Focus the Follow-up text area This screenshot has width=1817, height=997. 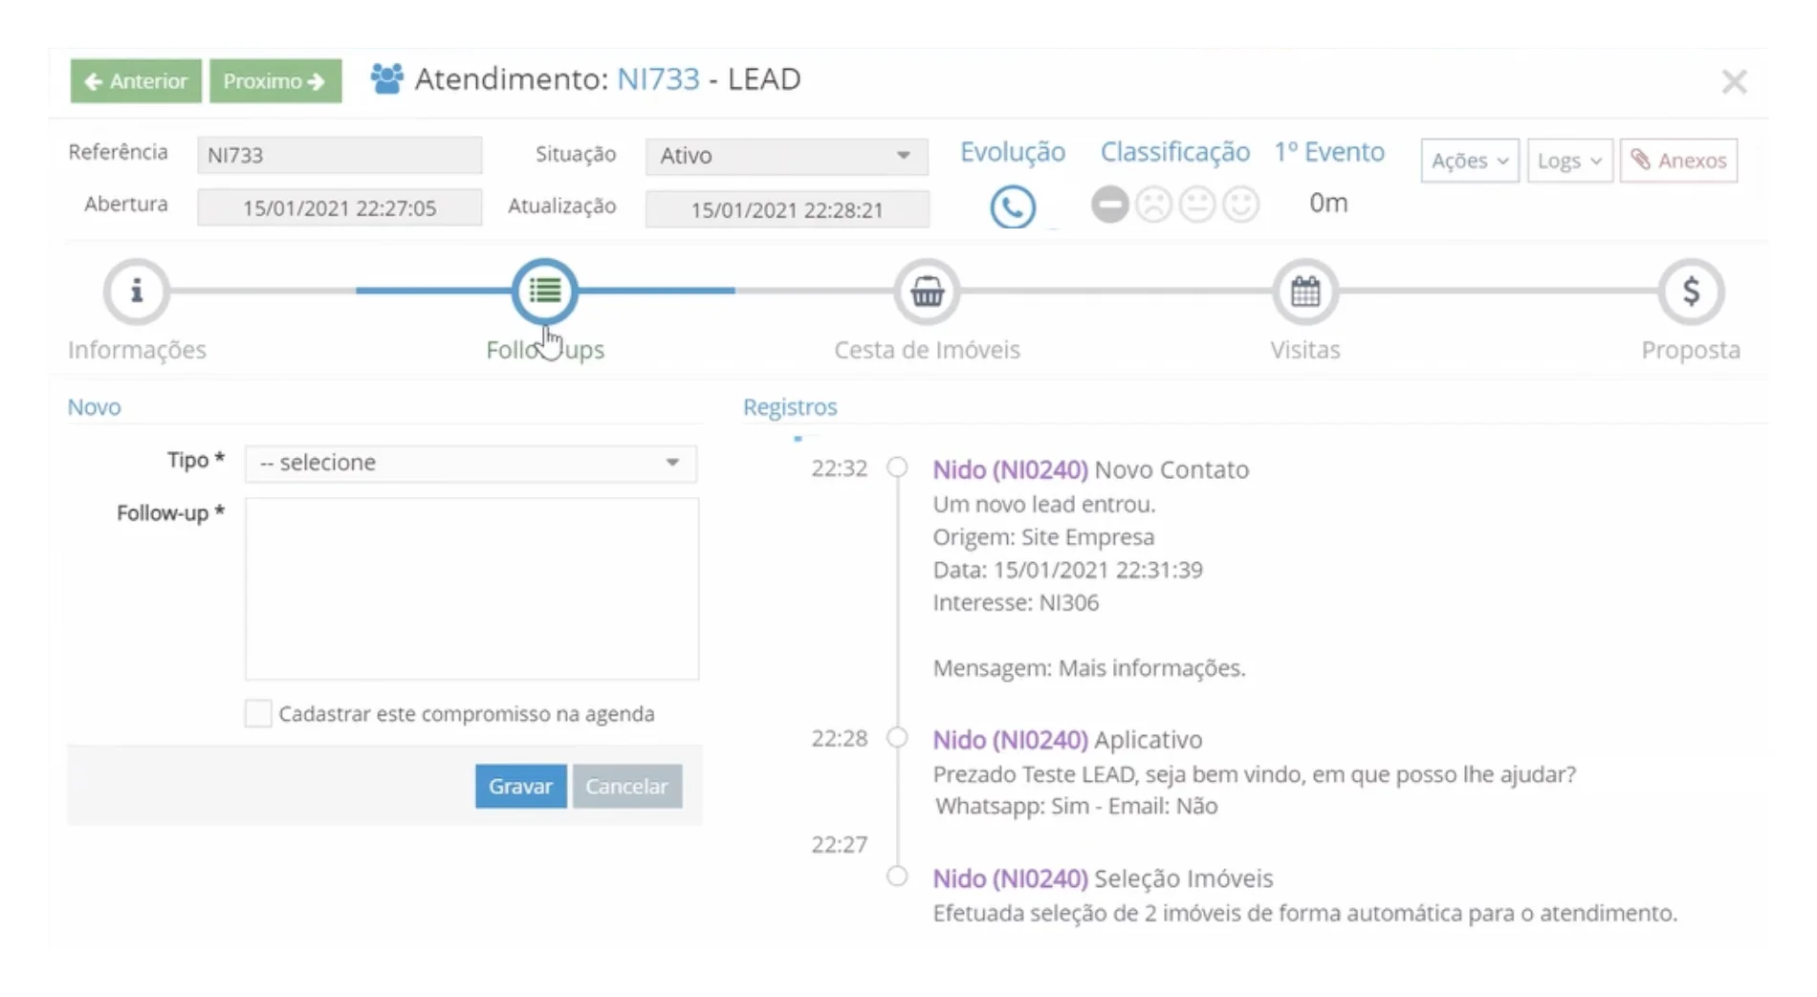coord(471,589)
